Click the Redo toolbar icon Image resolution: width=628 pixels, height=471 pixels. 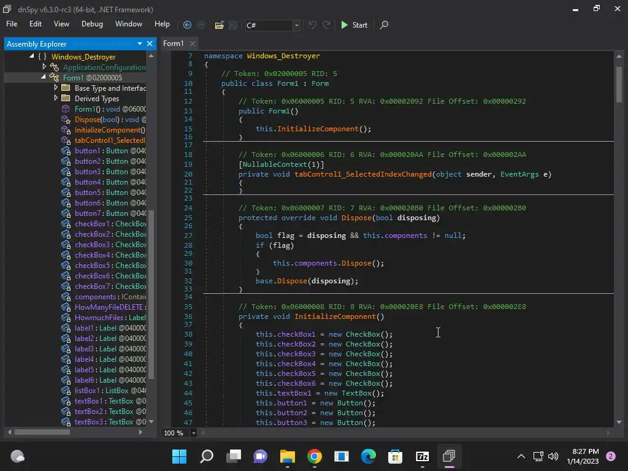coord(326,25)
